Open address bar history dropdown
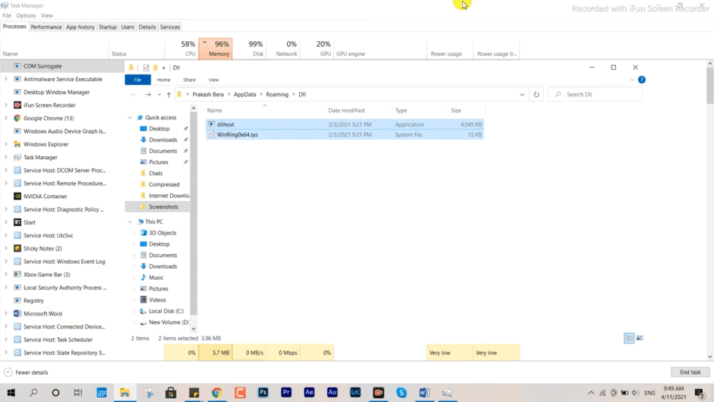 point(522,94)
